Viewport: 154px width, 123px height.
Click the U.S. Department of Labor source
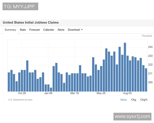[x=20, y=100]
